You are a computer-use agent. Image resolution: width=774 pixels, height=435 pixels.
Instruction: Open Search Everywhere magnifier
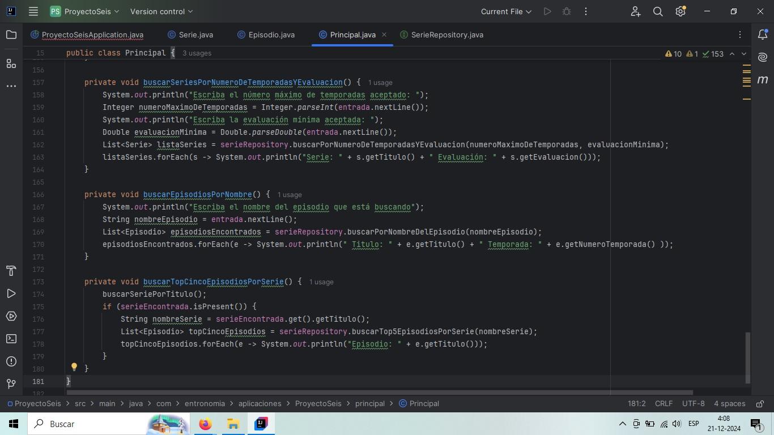point(658,11)
